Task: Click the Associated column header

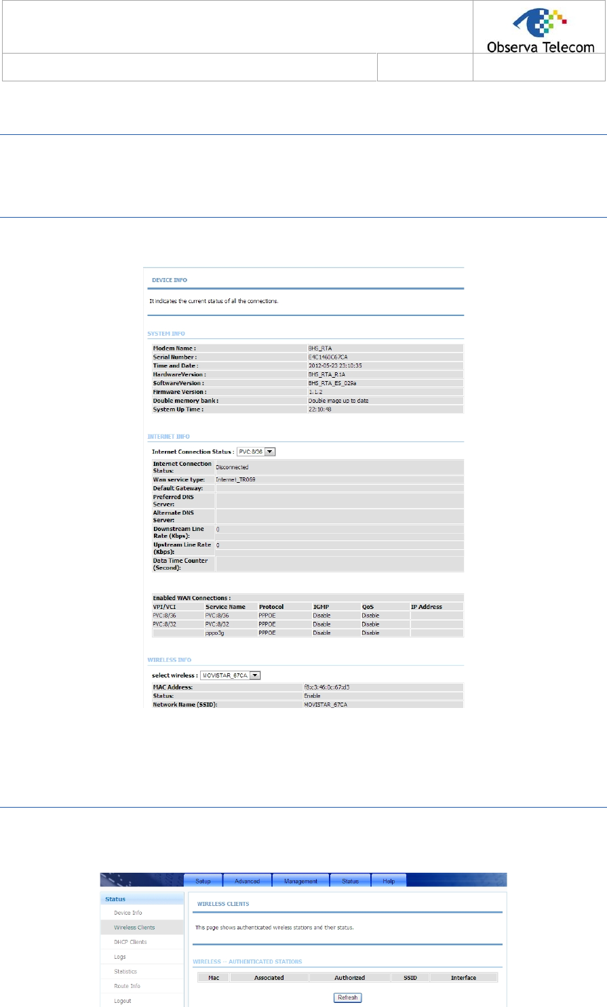Action: (269, 978)
